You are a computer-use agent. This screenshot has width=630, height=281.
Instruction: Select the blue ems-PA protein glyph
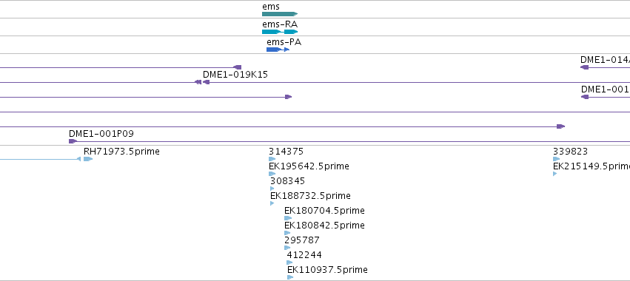tap(278, 50)
